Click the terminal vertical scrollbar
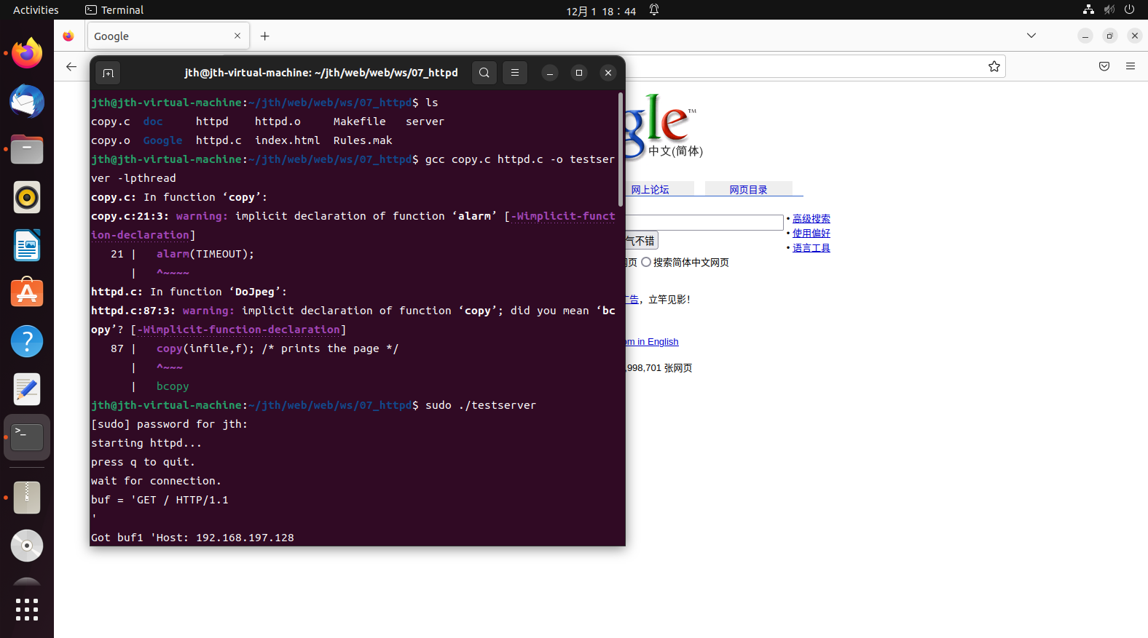 click(621, 149)
